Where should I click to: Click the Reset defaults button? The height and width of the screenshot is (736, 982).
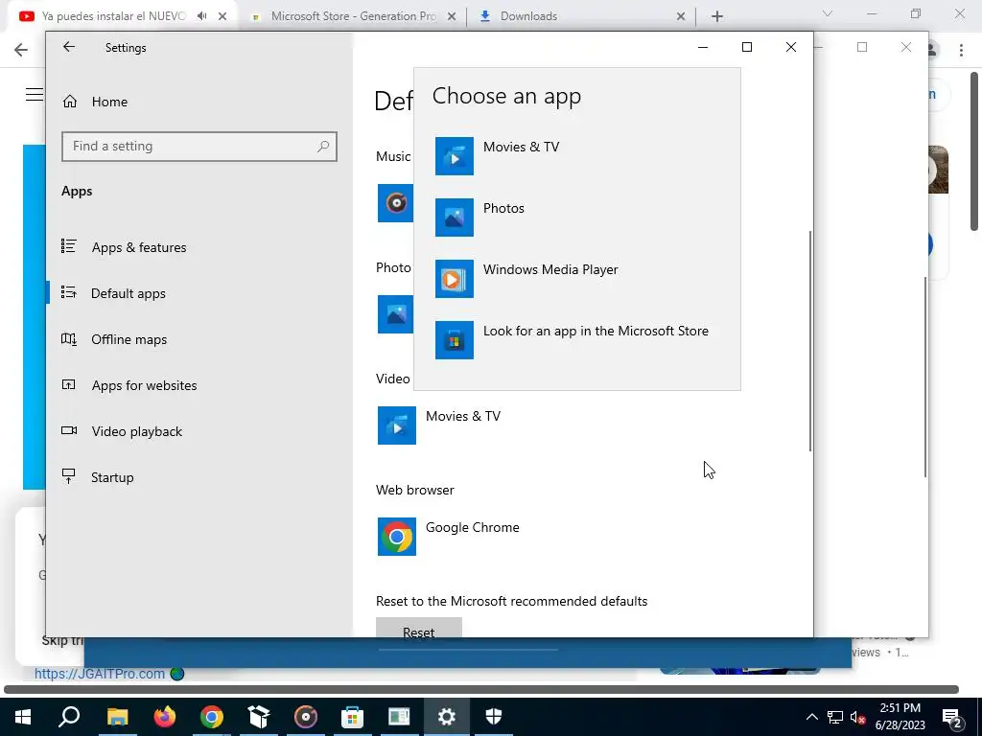(x=419, y=628)
